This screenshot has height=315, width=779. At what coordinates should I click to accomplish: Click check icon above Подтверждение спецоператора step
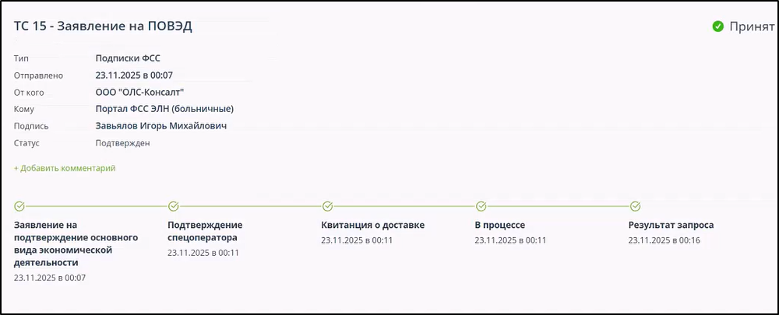174,206
